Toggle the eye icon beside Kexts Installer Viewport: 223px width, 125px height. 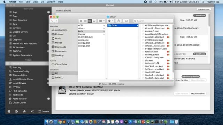tap(48, 99)
